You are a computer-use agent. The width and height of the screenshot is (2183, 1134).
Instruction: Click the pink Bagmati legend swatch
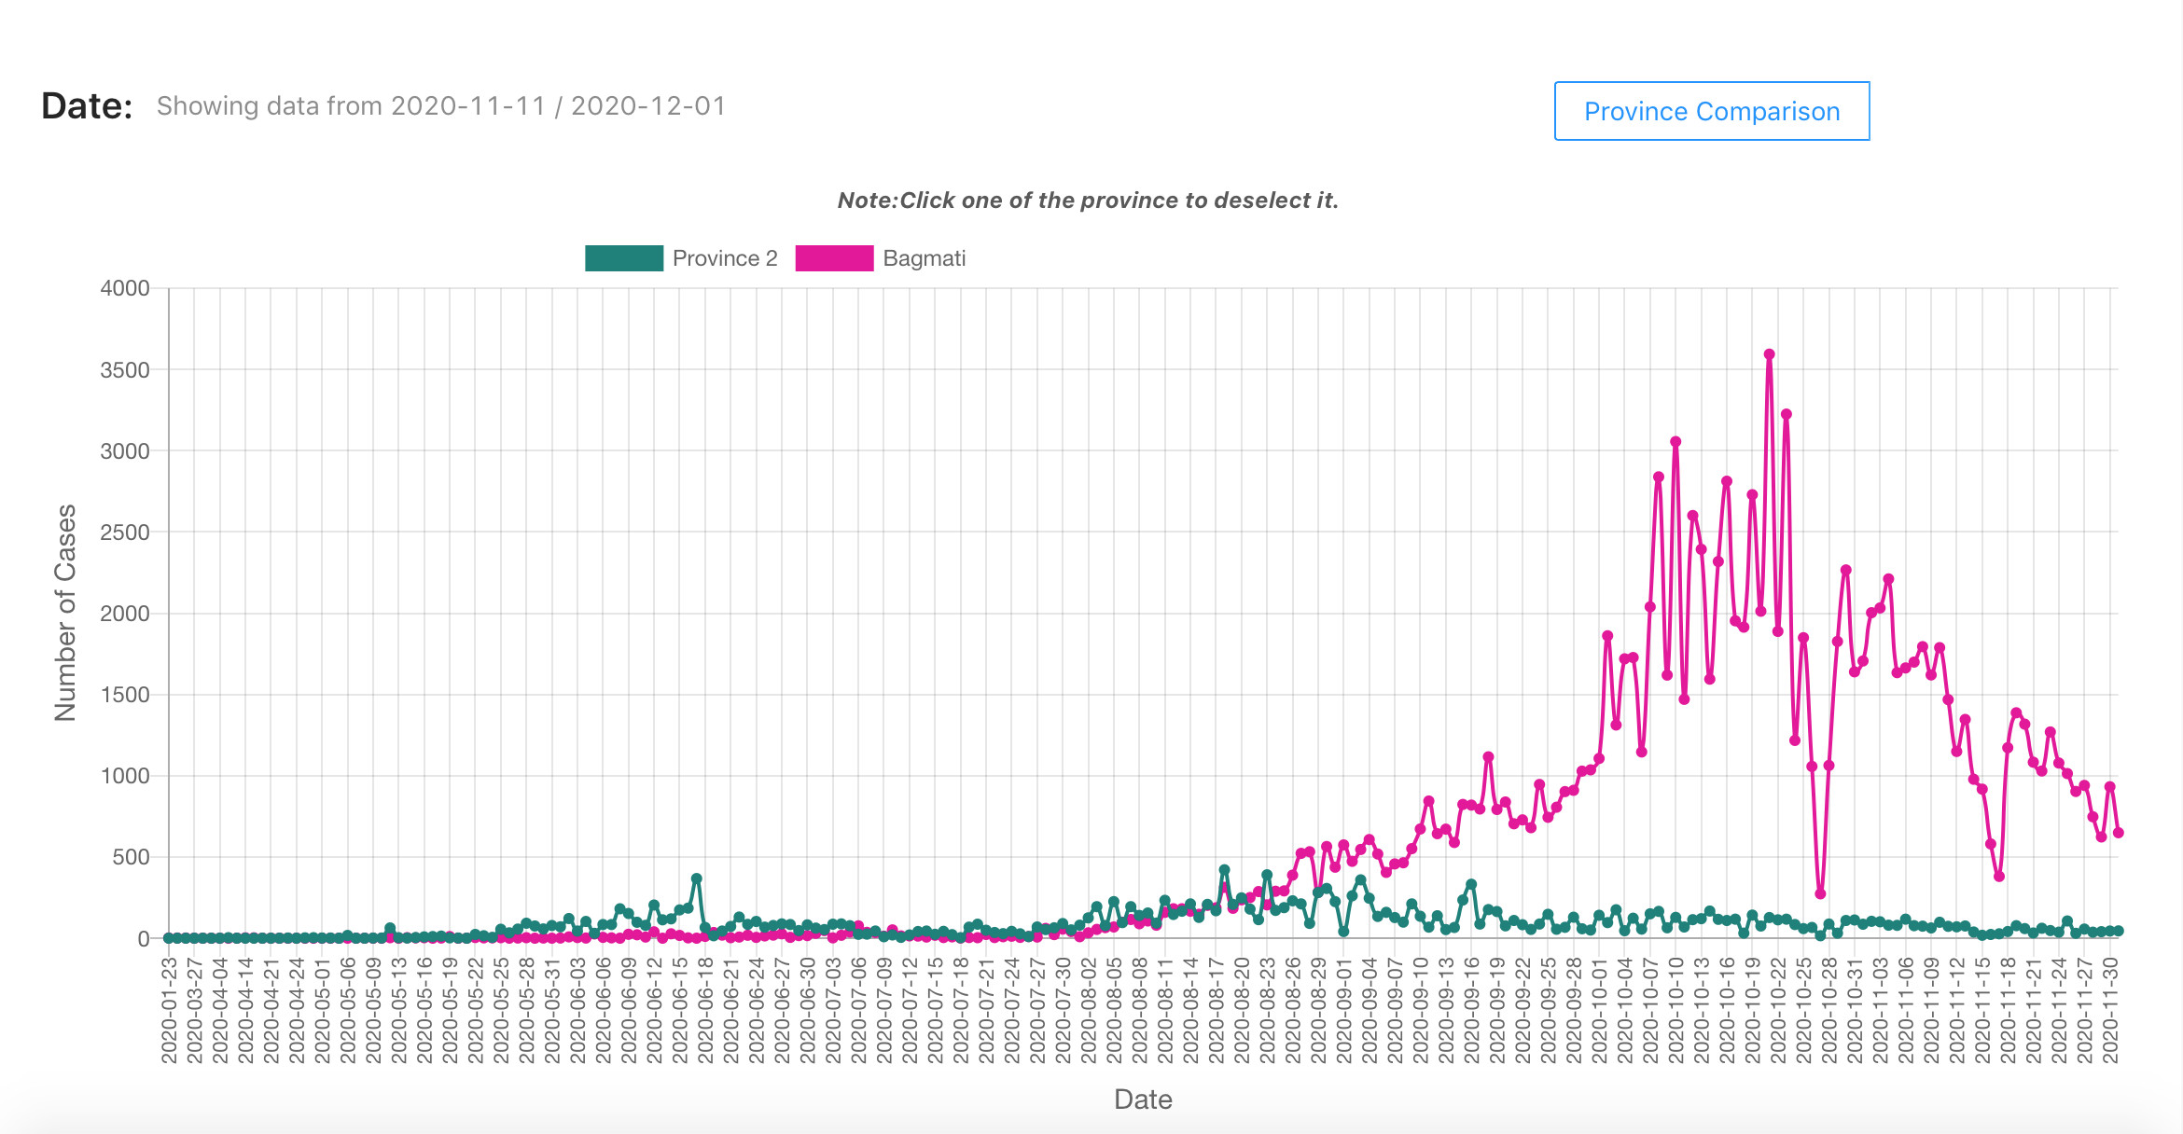tap(834, 258)
